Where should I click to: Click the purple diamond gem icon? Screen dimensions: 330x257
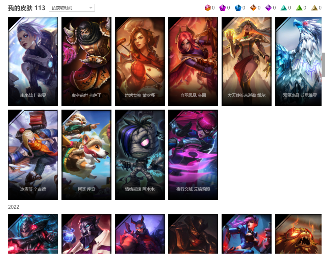pyautogui.click(x=268, y=8)
